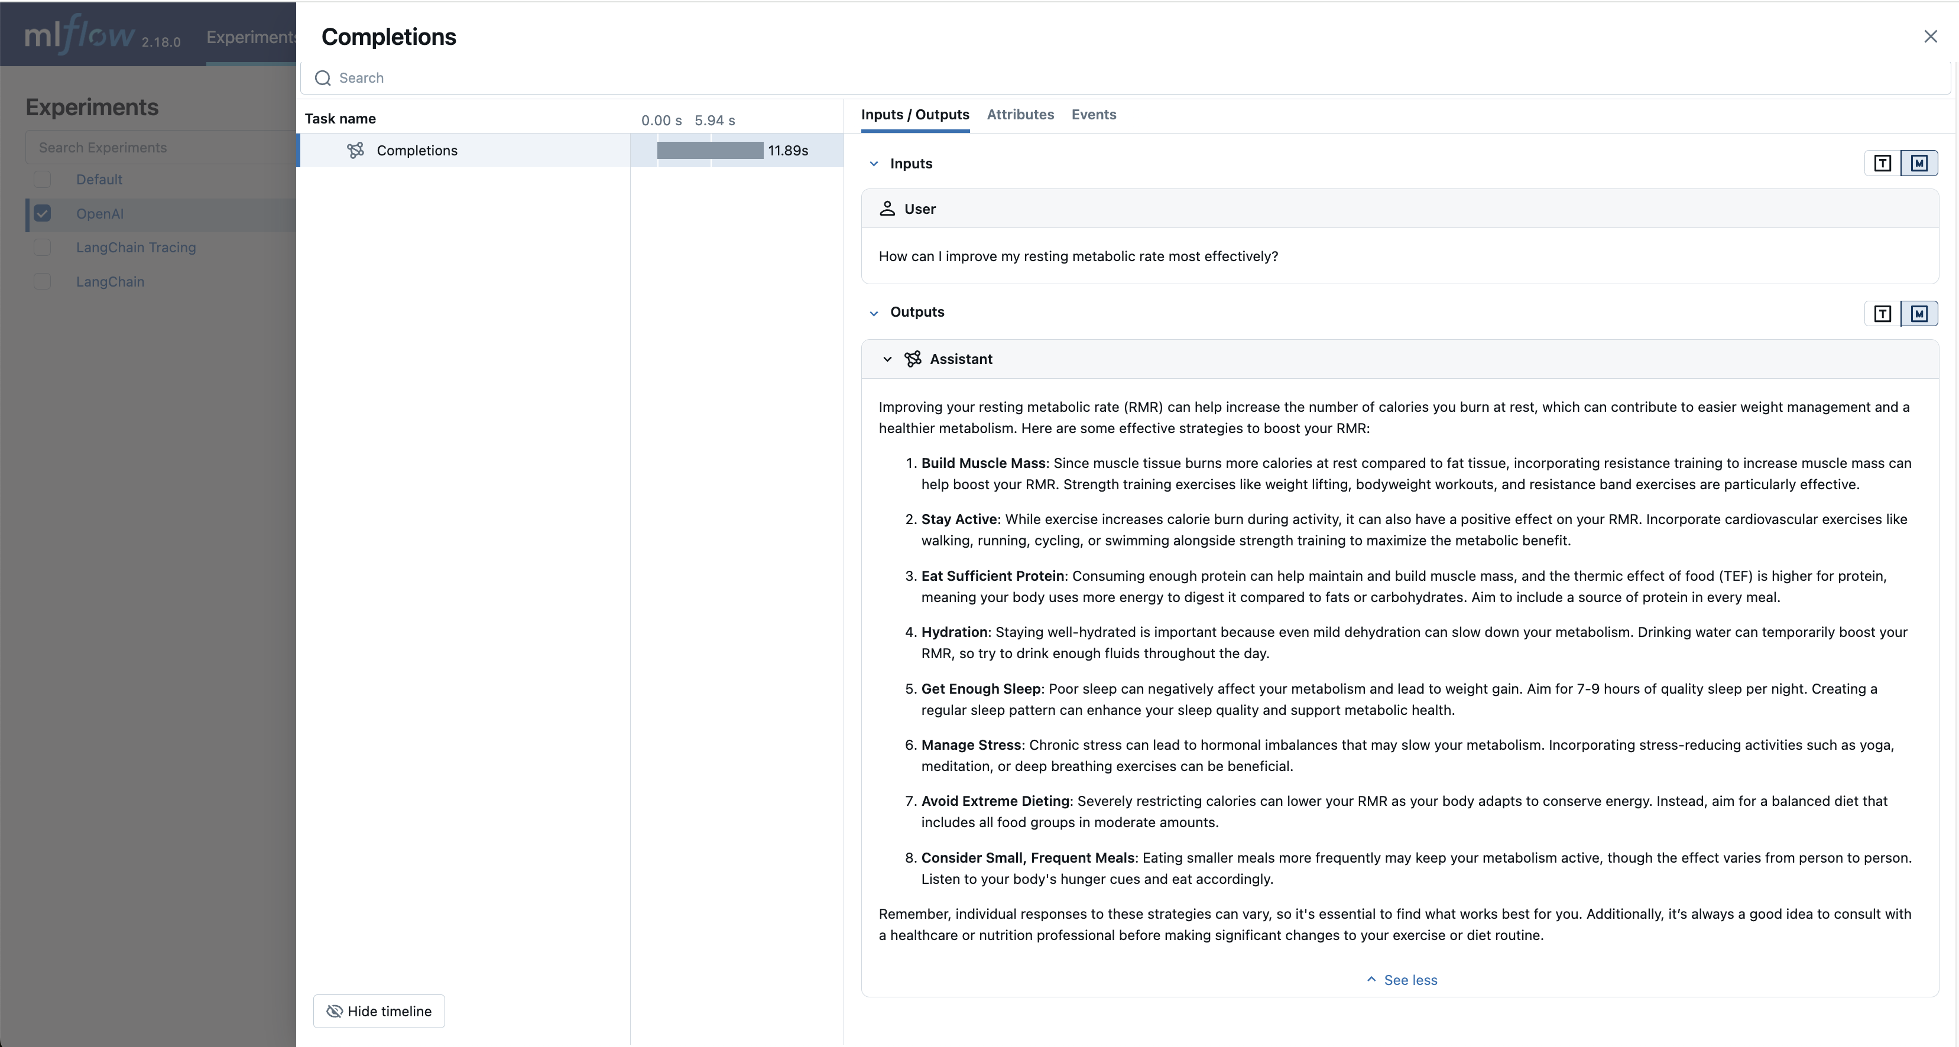
Task: Switch Inputs to markdown view
Action: coord(1919,164)
